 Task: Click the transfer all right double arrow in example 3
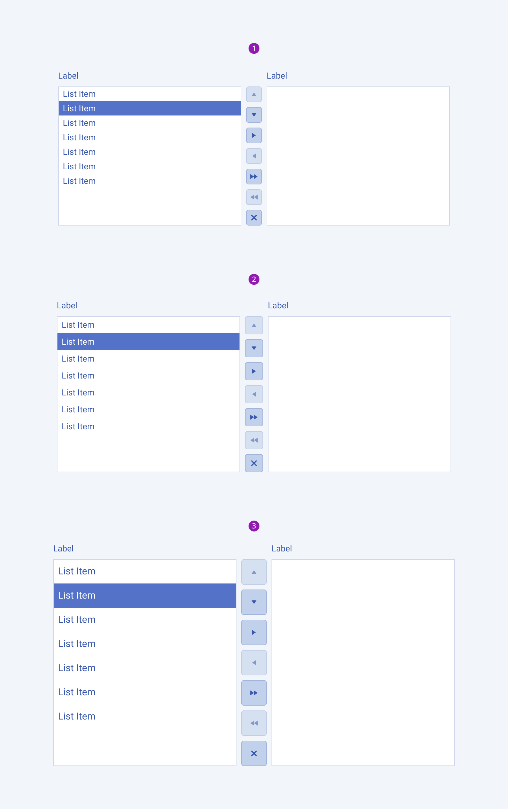(254, 693)
